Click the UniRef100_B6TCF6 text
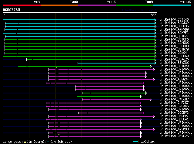 tap(174, 40)
